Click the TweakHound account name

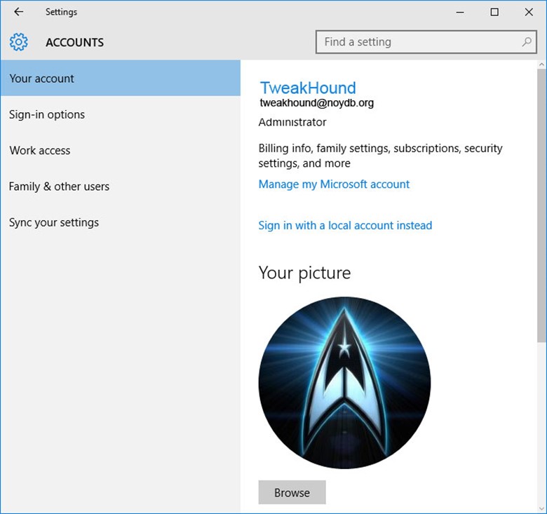click(x=308, y=88)
